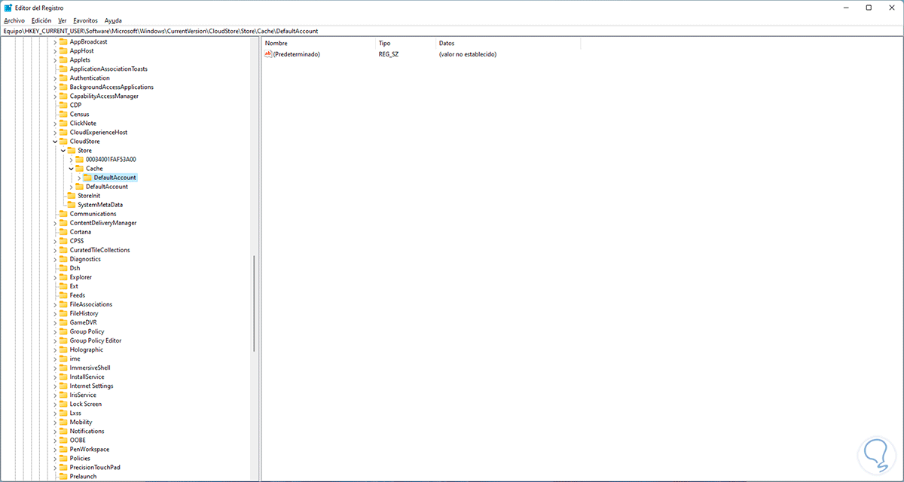
Task: Select the CapabilityAccessManager folder icon
Action: coord(63,96)
